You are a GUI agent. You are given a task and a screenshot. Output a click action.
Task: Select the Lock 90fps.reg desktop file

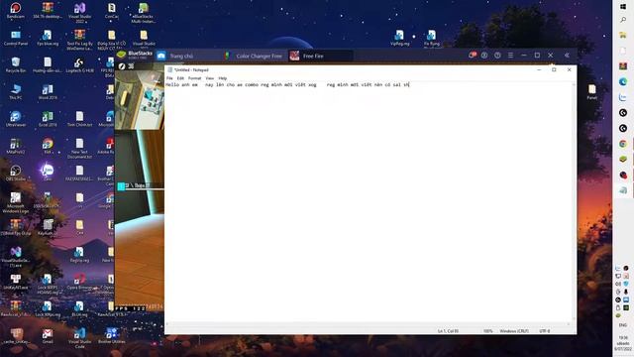point(48,308)
